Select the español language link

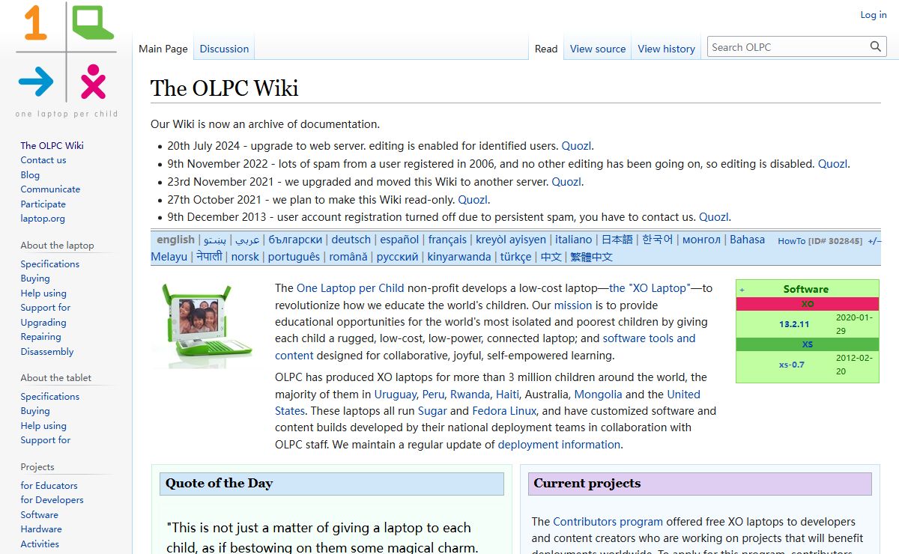click(x=399, y=240)
